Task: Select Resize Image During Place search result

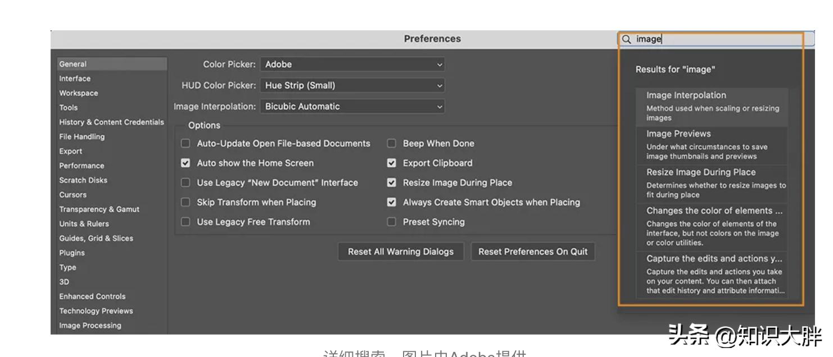Action: pyautogui.click(x=712, y=184)
